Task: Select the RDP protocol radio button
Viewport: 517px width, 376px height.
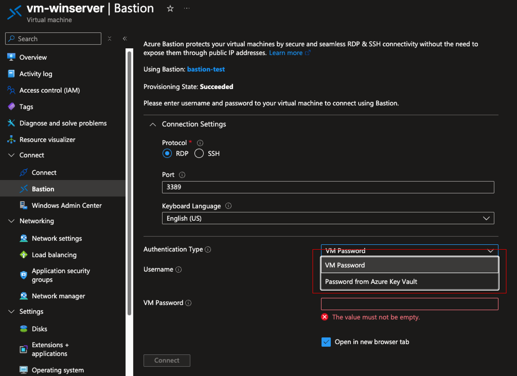Action: click(x=167, y=154)
